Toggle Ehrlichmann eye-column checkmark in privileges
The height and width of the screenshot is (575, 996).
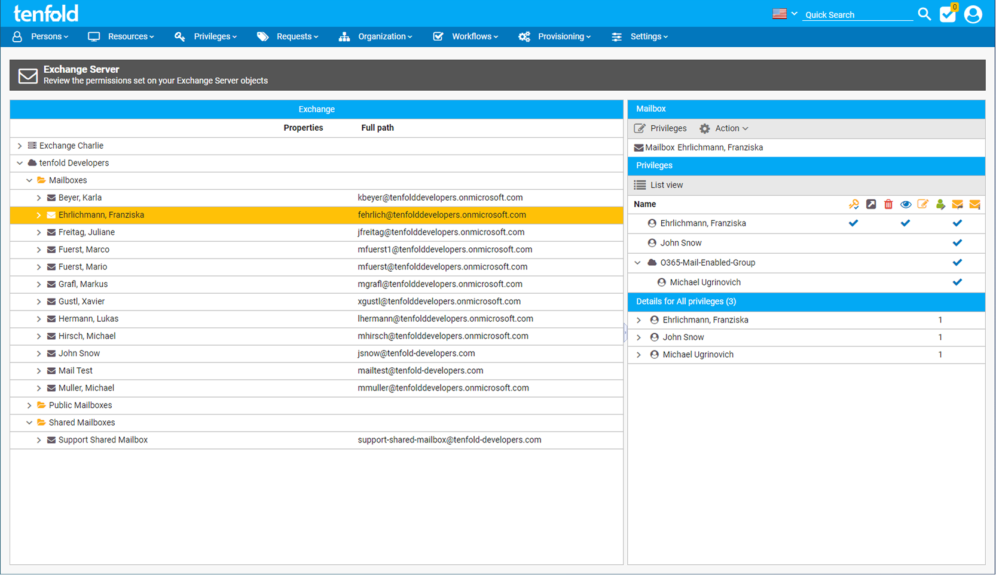tap(906, 223)
